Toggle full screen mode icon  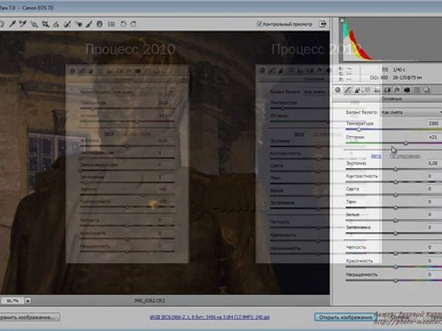323,24
